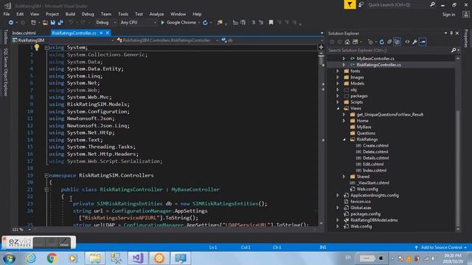Expand the Models folder
The image size is (472, 265).
(338, 83)
